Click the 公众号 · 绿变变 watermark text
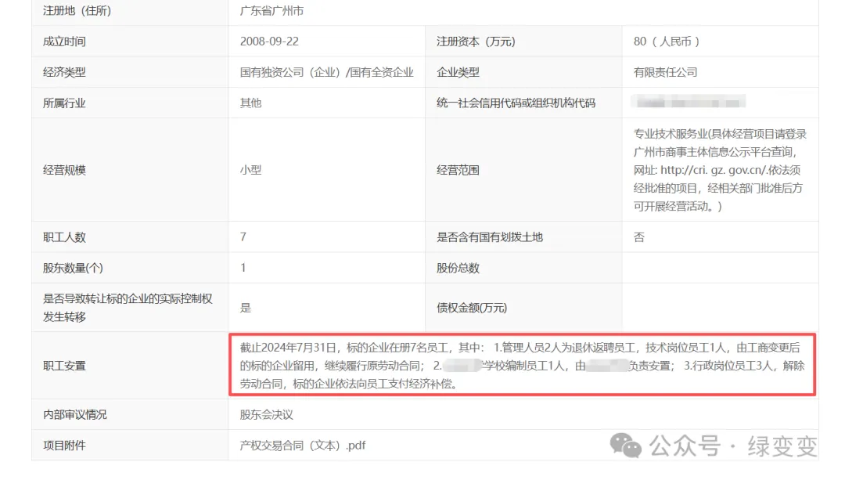This screenshot has height=480, width=845. coord(733,446)
